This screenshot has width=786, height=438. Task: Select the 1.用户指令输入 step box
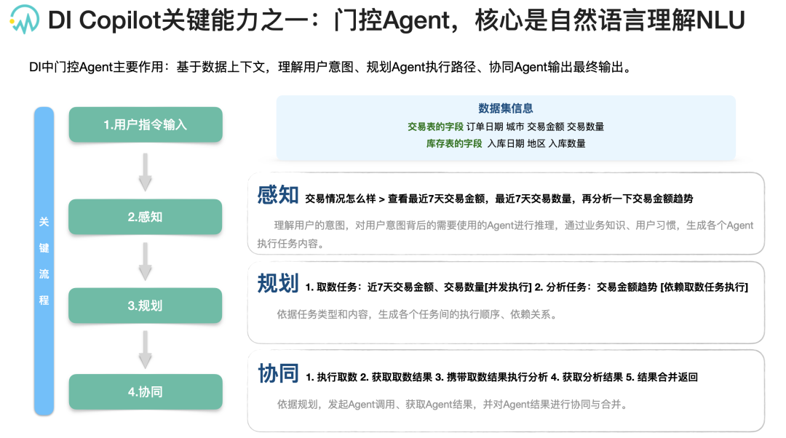coord(146,124)
